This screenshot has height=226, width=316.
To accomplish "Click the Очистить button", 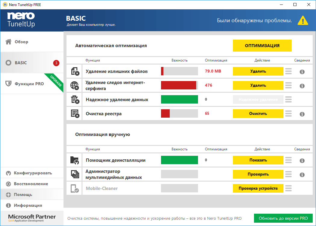I will click(258, 114).
